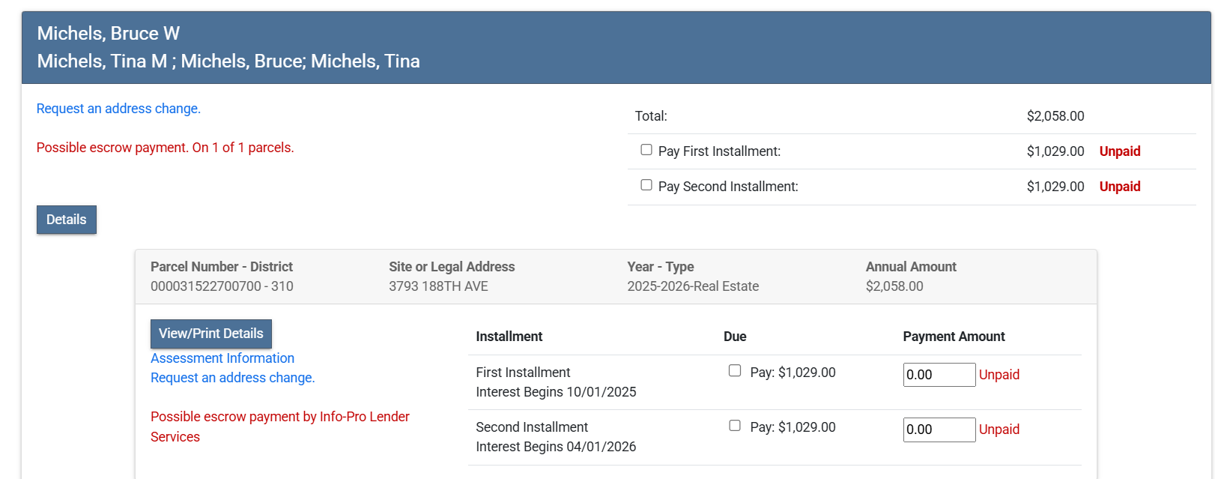The image size is (1215, 479).
Task: Tick the Second Installment Pay $1,029.00 checkbox in the parcel table
Action: click(x=735, y=426)
